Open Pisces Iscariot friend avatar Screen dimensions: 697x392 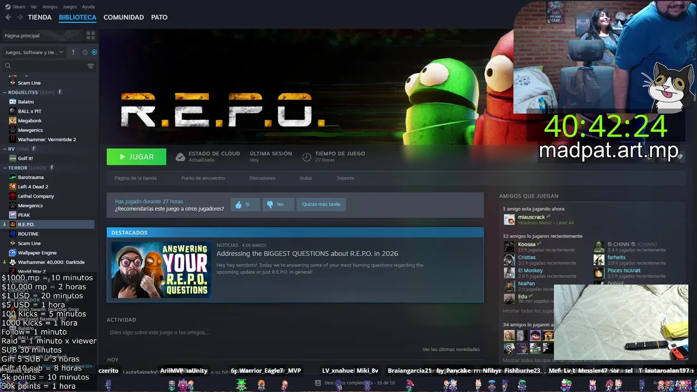(598, 273)
